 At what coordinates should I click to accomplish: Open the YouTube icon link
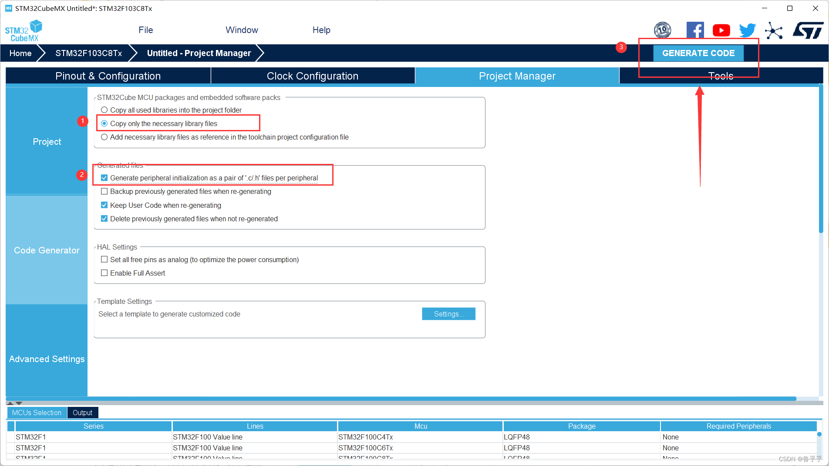[721, 30]
